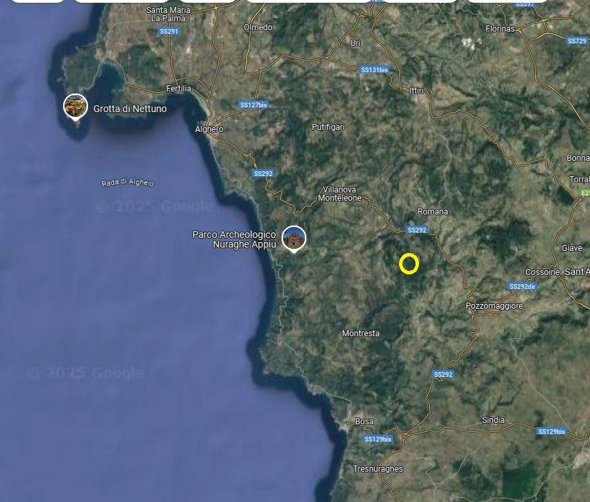Screen dimensions: 590x502
Task: Click the Villanova Monteleone place name
Action: 339,194
